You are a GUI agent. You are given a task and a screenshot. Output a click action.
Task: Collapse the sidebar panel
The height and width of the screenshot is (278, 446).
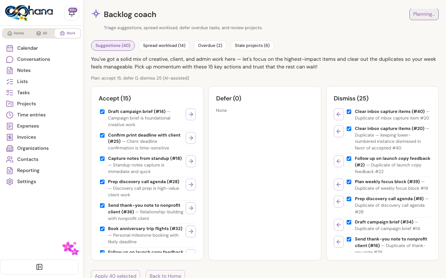[39, 267]
